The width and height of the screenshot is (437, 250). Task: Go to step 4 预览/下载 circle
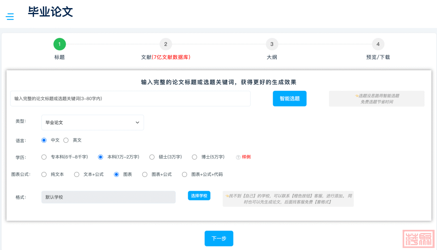tap(378, 44)
